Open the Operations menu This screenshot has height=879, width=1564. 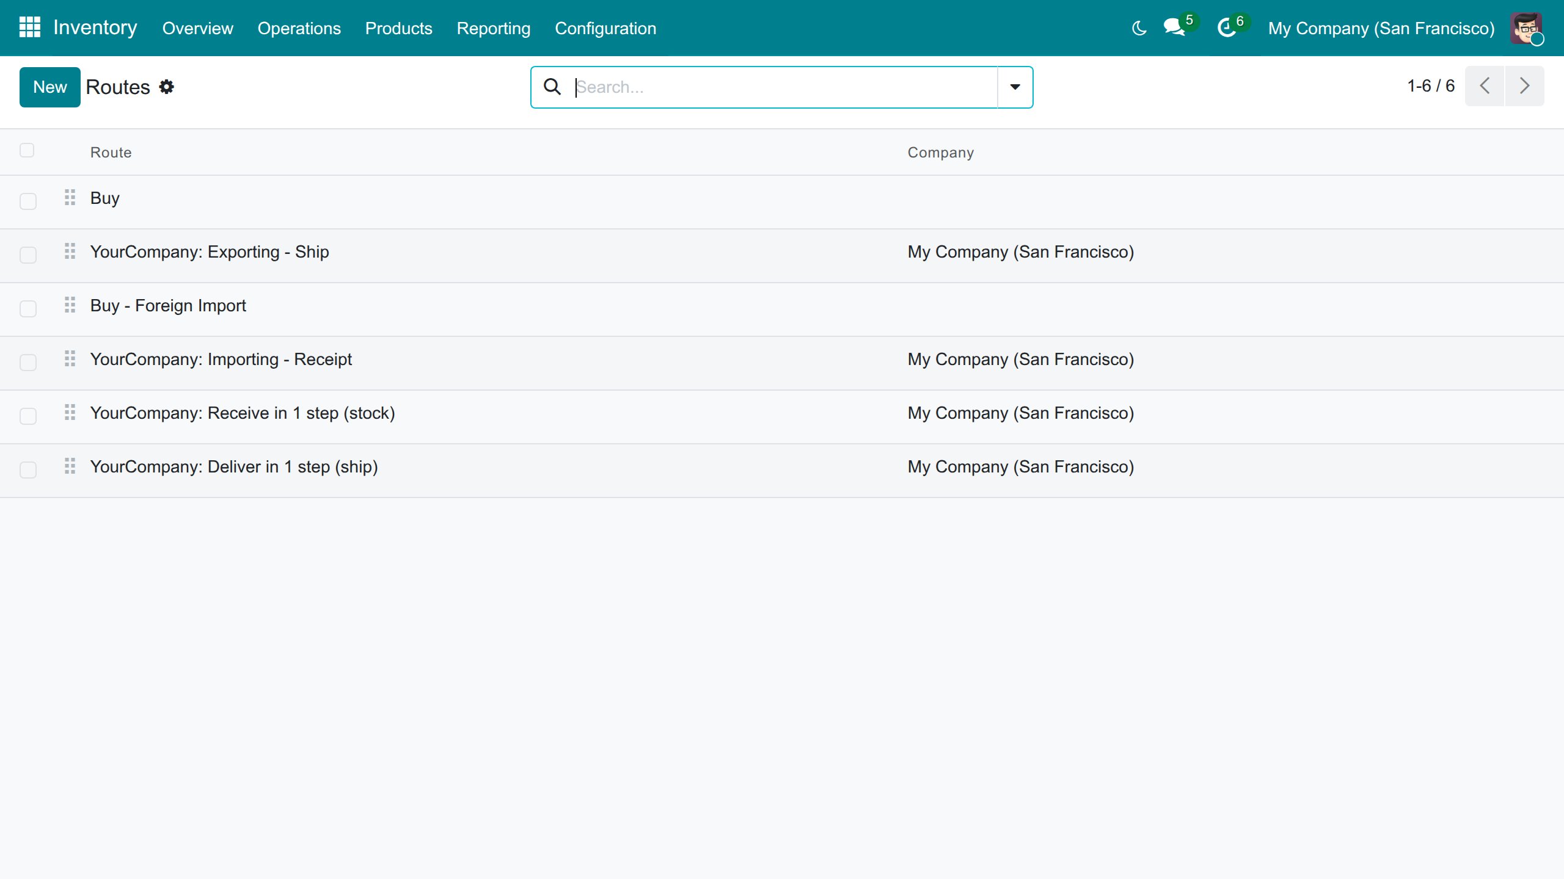point(299,28)
